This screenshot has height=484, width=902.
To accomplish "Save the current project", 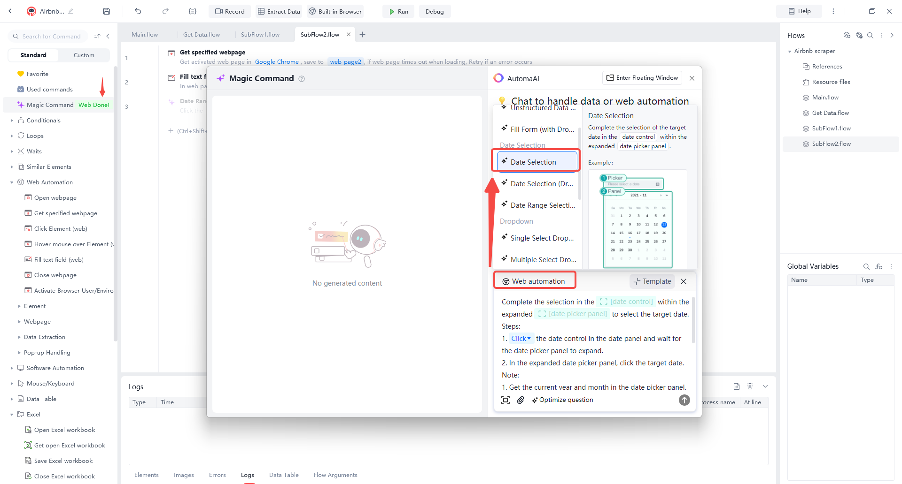I will point(106,11).
